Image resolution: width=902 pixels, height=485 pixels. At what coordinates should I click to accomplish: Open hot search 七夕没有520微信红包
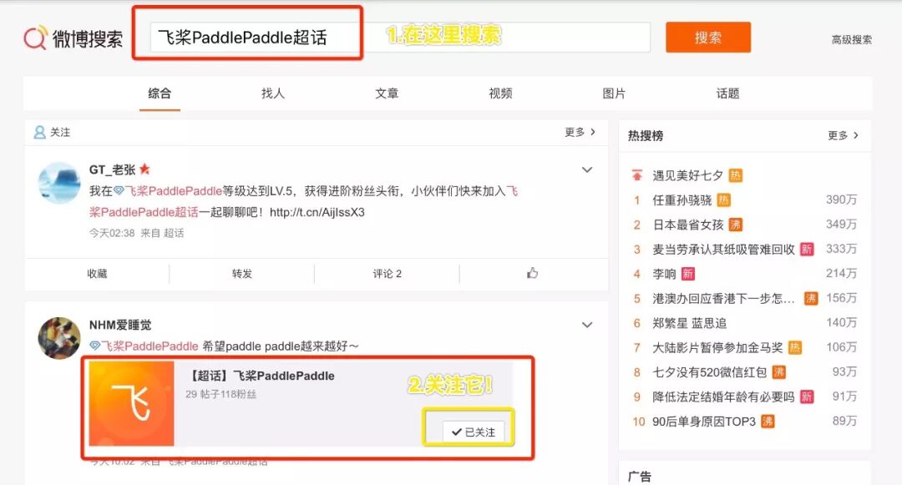point(709,372)
